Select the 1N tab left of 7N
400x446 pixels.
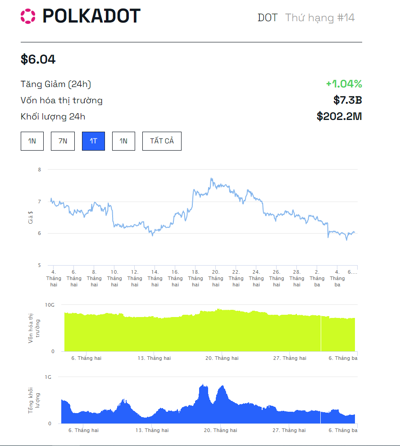32,141
